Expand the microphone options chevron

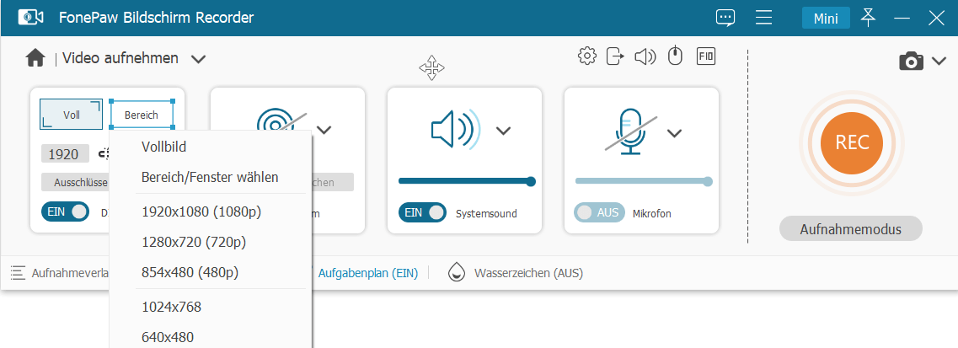click(674, 133)
